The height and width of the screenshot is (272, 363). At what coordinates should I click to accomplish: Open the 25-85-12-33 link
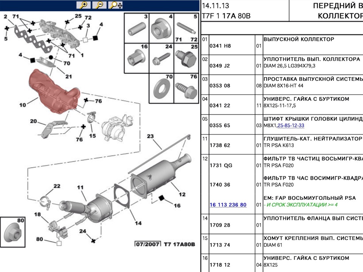coord(291,125)
